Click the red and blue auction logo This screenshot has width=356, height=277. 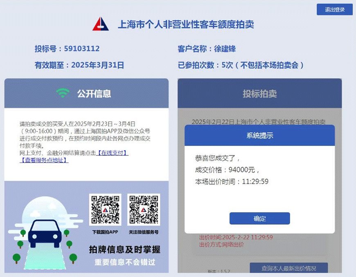(x=101, y=24)
